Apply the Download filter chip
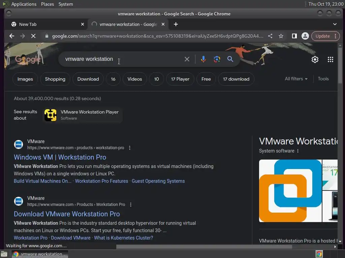The height and width of the screenshot is (258, 345). [x=88, y=79]
